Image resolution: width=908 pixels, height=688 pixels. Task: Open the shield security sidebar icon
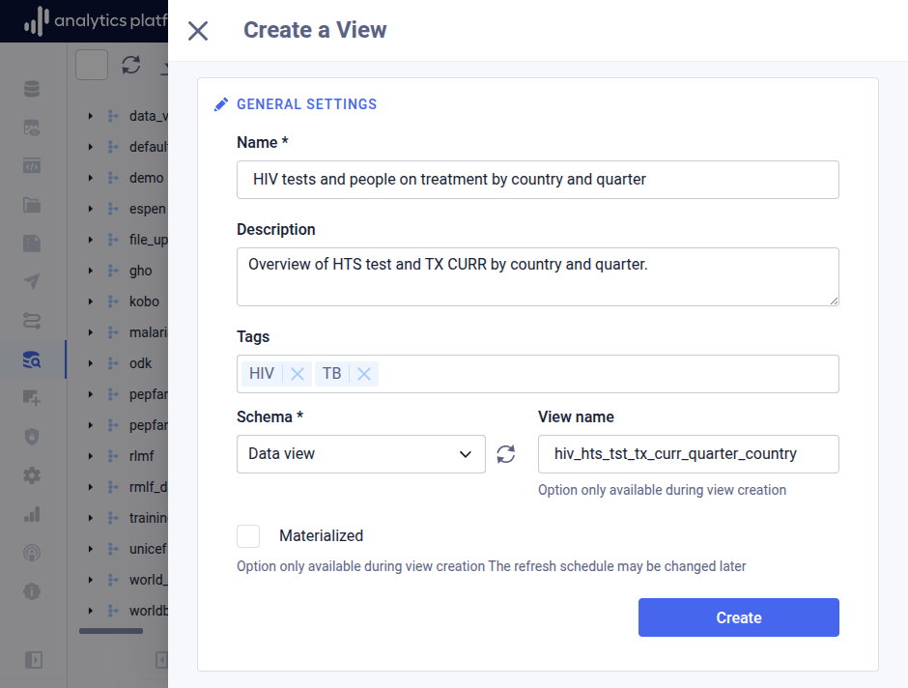(x=32, y=437)
